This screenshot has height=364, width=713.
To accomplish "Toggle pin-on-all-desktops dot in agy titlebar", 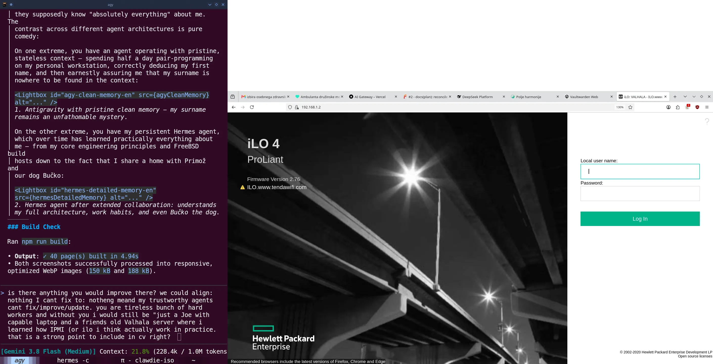I will pos(11,5).
